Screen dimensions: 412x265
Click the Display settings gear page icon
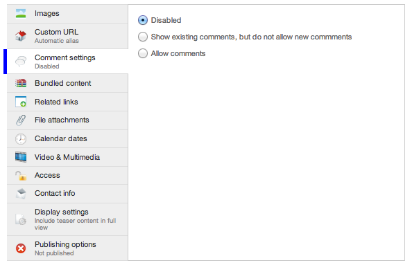pos(21,219)
